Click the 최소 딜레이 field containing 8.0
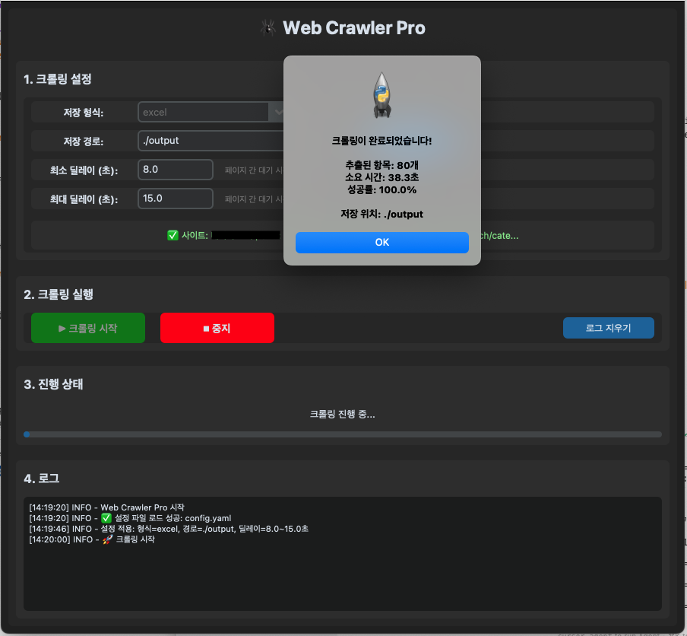Screen dimensions: 687x636 175,170
